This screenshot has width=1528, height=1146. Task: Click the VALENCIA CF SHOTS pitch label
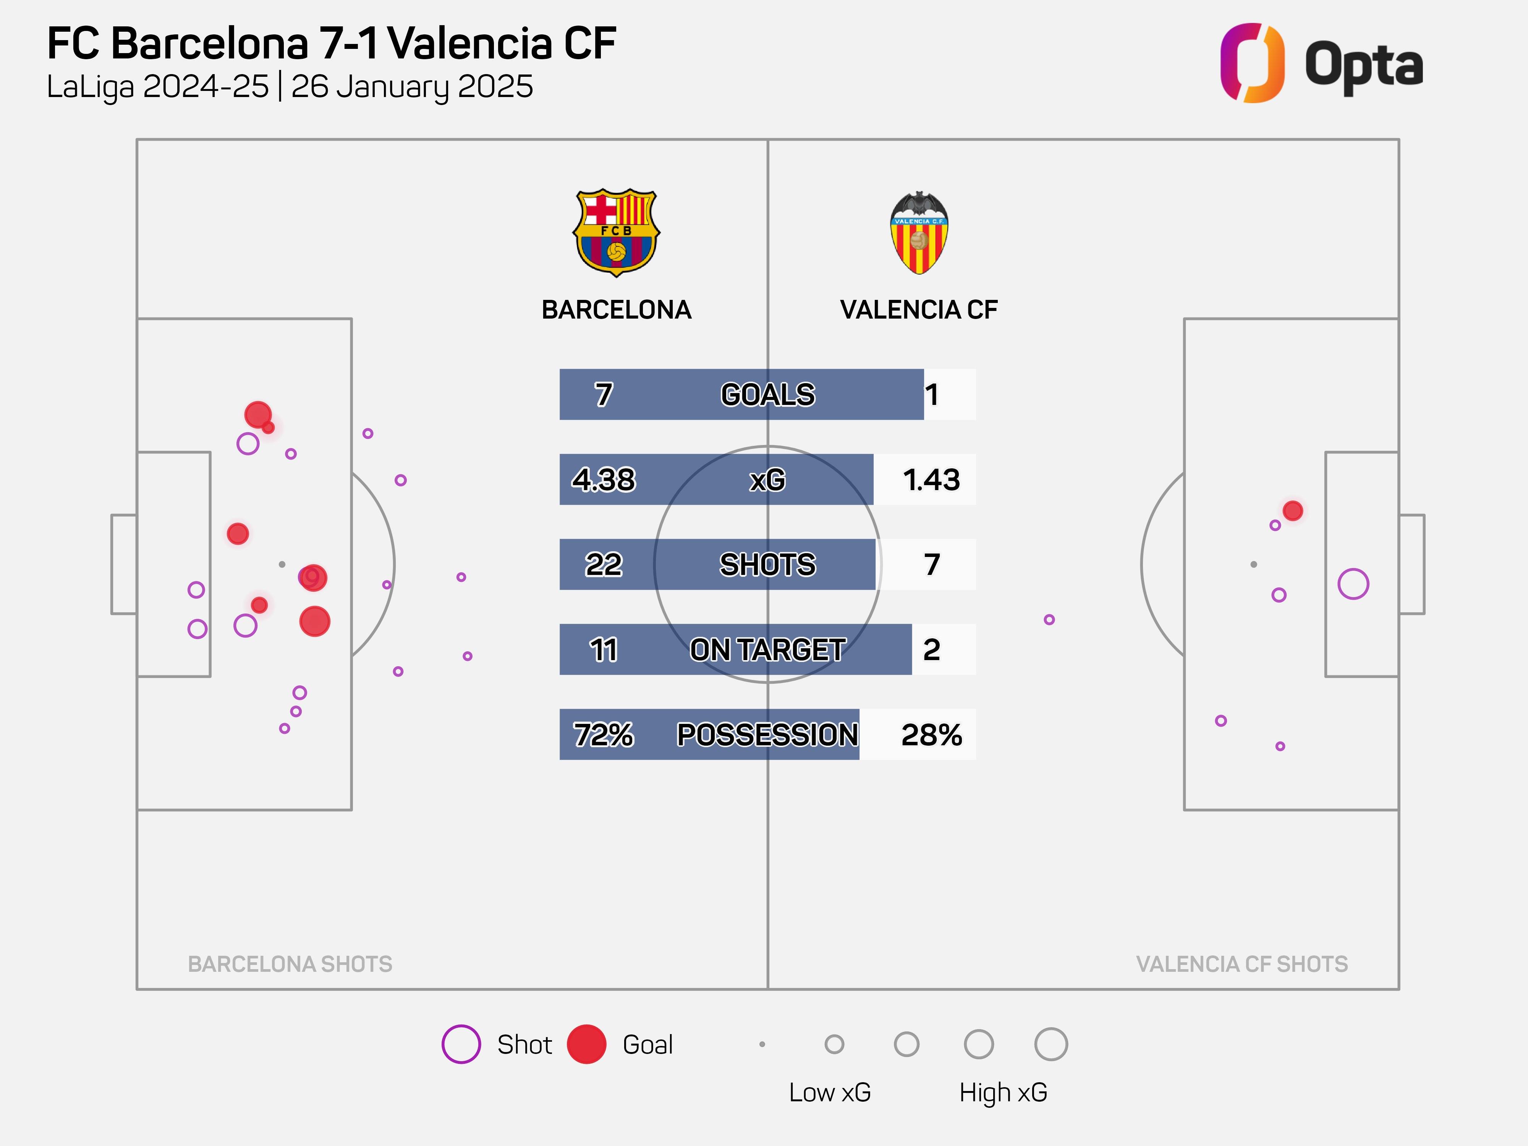[1241, 964]
